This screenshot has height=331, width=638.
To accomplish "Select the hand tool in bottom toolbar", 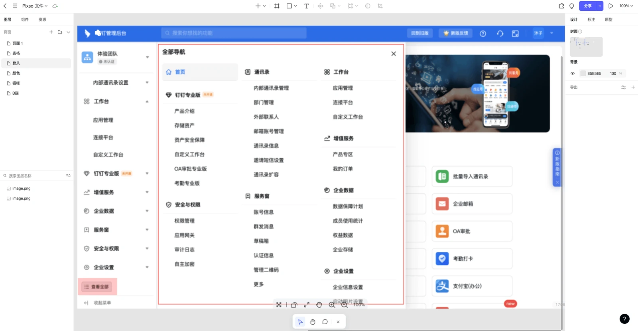I will 313,322.
